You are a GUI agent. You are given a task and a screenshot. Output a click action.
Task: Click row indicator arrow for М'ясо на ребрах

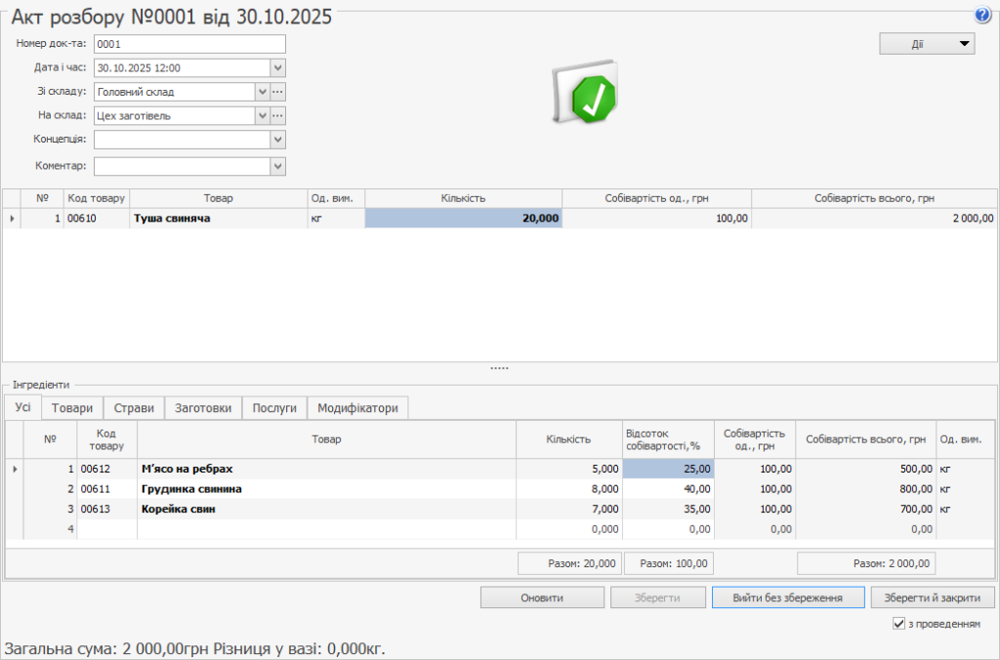pos(14,470)
